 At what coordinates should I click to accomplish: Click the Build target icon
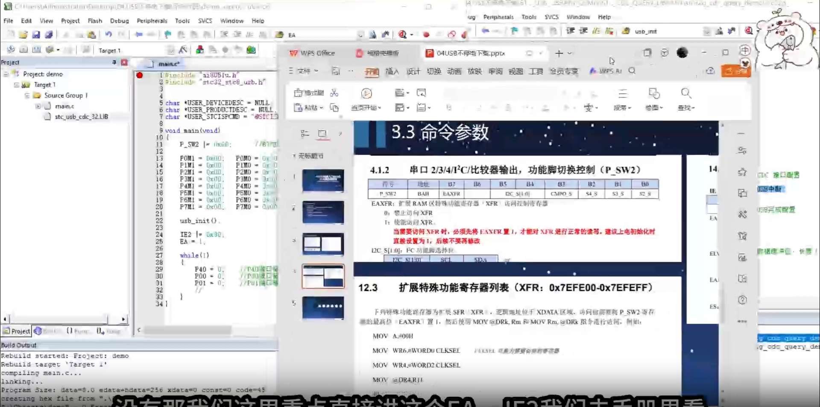(24, 50)
